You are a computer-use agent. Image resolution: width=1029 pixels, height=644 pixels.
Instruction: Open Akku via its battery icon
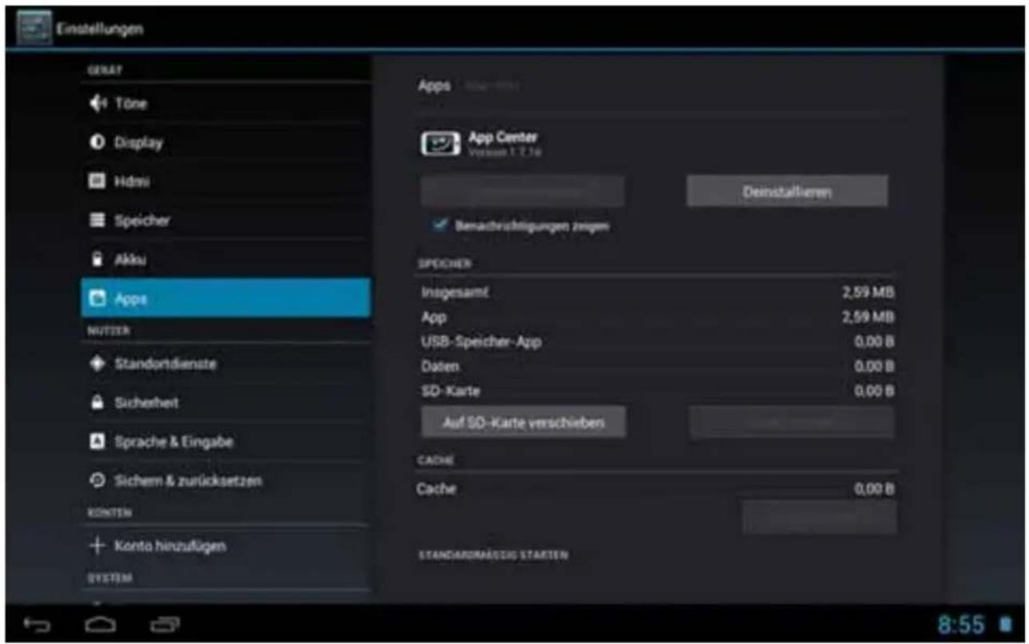pyautogui.click(x=98, y=260)
